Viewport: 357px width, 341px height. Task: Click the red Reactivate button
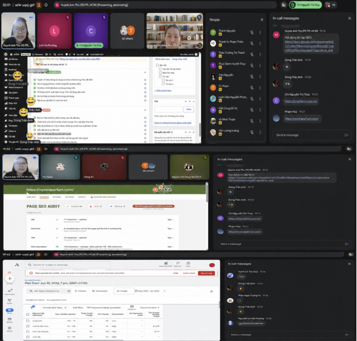206,273
